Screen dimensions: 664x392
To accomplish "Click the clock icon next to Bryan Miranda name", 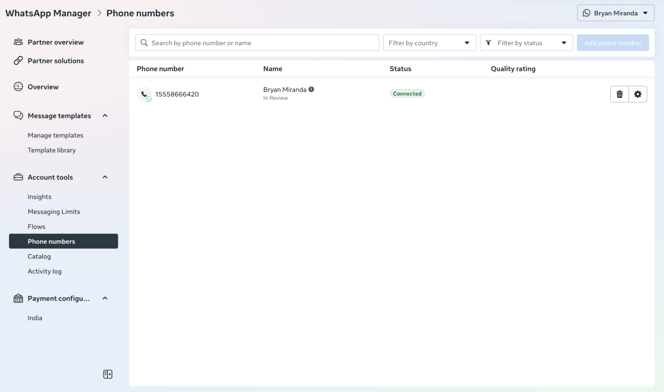I will (311, 89).
